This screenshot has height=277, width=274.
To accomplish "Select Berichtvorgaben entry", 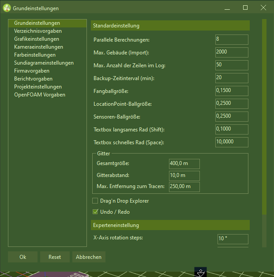I will (47, 79).
